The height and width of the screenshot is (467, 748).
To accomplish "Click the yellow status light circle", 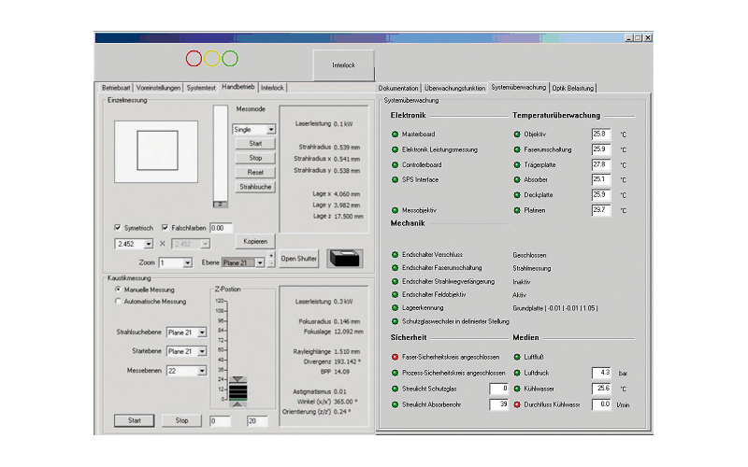I will [212, 59].
